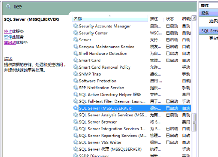
Task: Click the gear icon beside Software Protection
Action: point(76,81)
